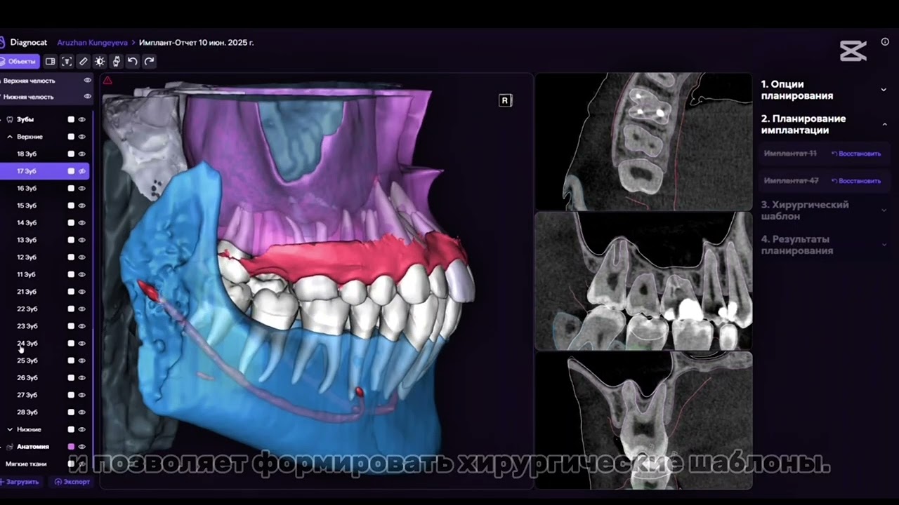Open the layout panel toggle icon

point(51,62)
